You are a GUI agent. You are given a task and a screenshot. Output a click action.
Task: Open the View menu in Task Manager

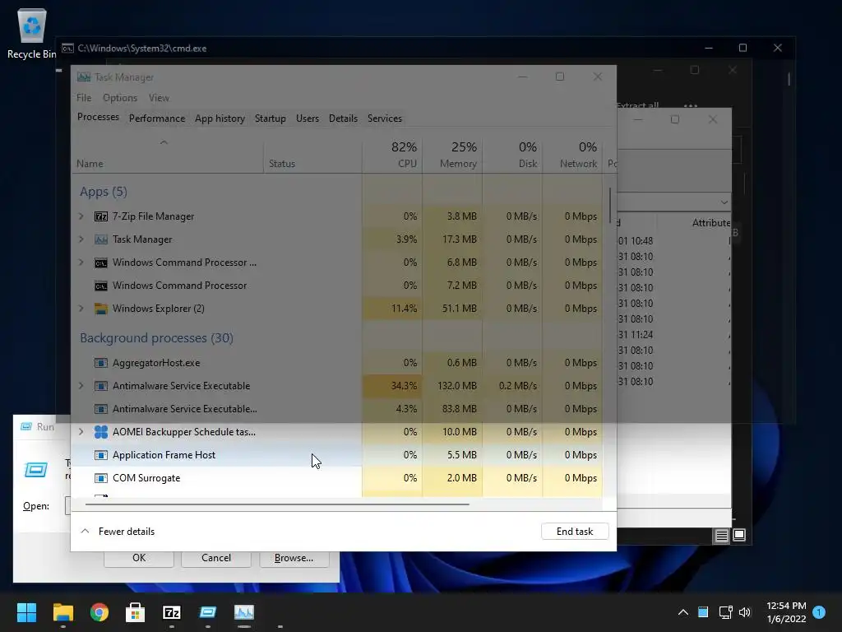point(159,98)
